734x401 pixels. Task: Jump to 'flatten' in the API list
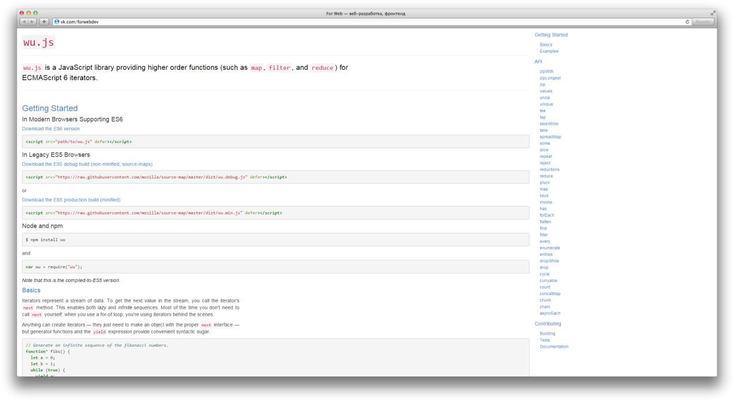pos(545,221)
